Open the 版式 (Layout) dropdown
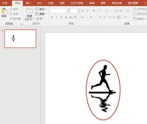147x124 pixels. (x=41, y=9)
